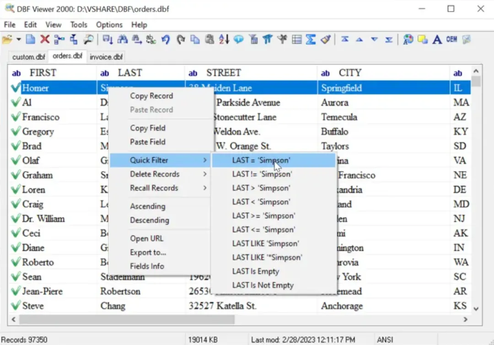Click the vertical scrollbar down arrow
The height and width of the screenshot is (345, 494).
(x=476, y=309)
